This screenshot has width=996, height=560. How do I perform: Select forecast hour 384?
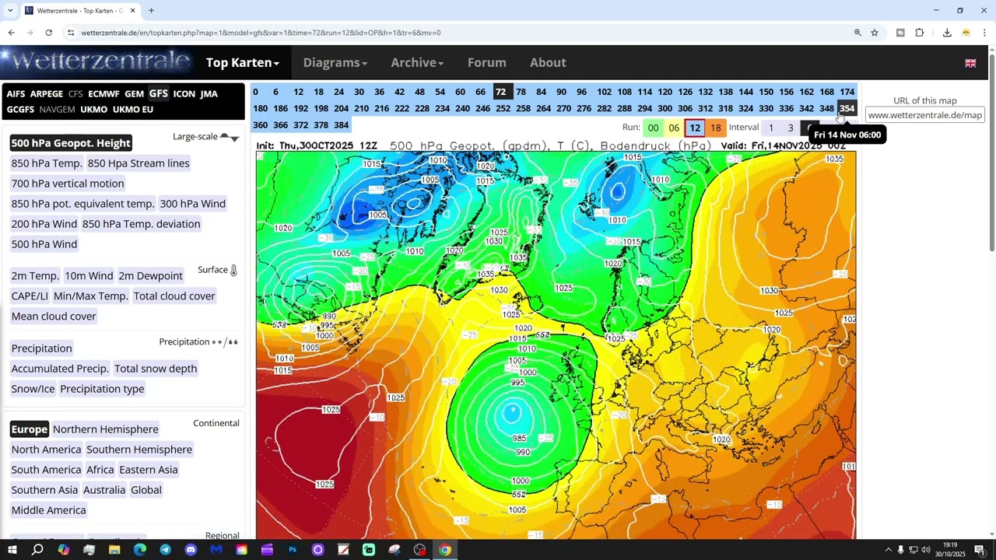[x=341, y=124]
